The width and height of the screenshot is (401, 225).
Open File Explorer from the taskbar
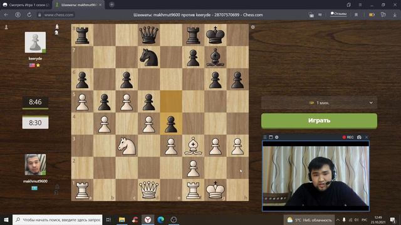point(122,219)
